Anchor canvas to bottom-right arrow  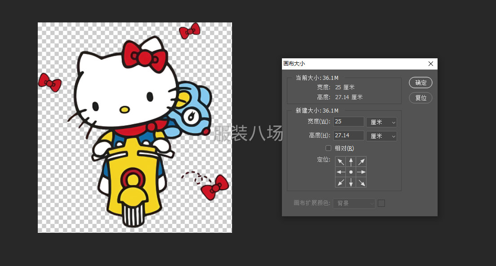click(361, 183)
